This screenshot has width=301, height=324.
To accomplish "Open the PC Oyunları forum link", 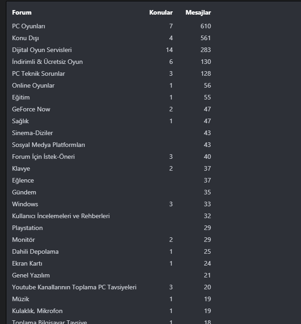I will tap(28, 26).
